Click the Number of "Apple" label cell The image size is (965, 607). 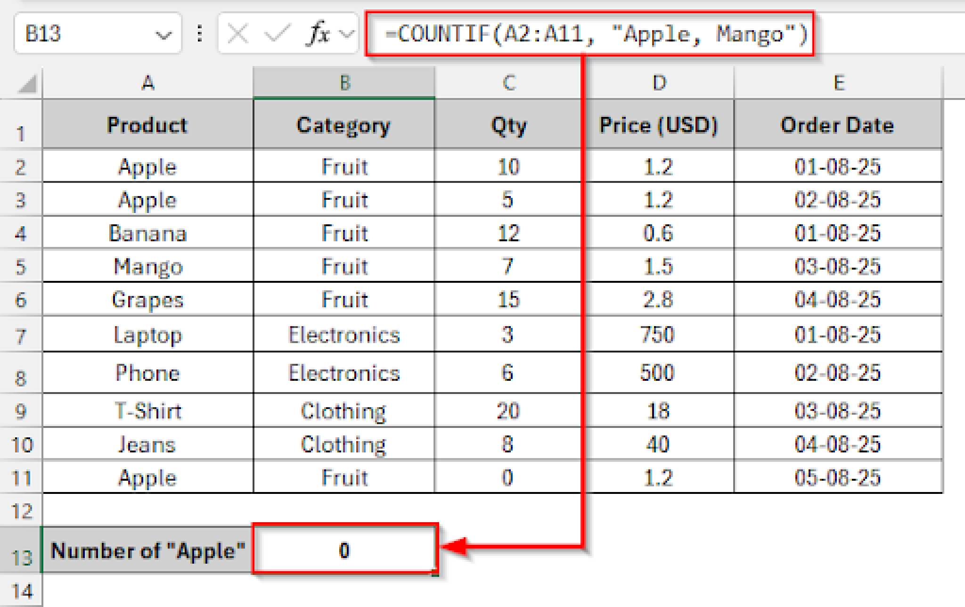click(x=147, y=551)
